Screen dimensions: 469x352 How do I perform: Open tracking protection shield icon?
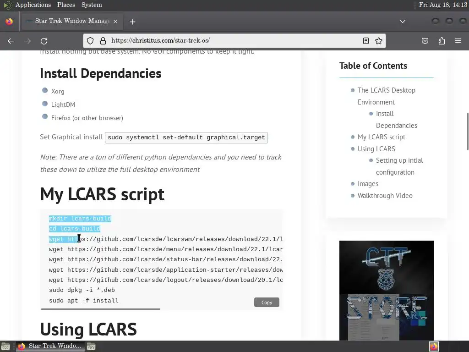pos(90,41)
